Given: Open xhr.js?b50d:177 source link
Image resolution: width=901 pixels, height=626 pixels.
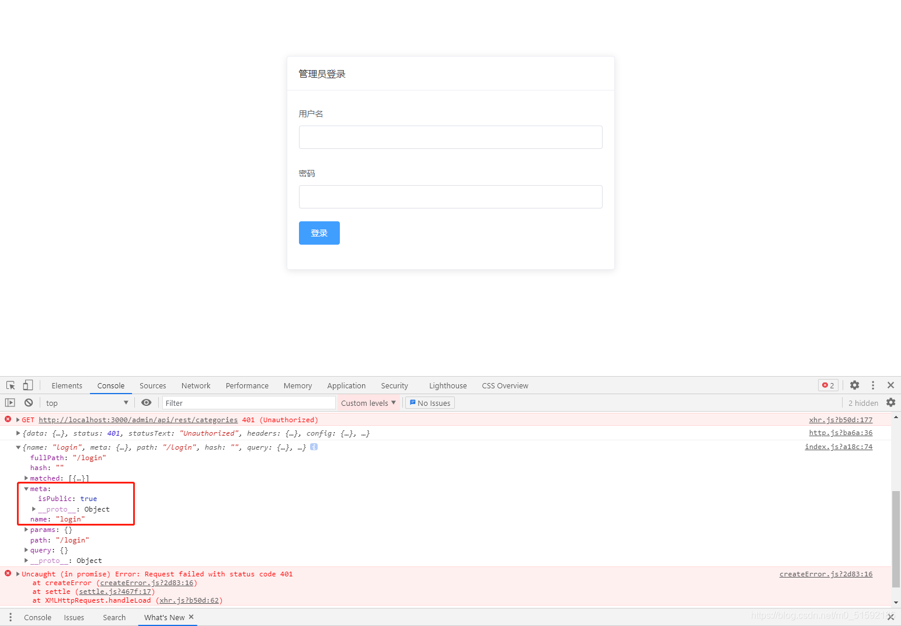Looking at the screenshot, I should (841, 420).
